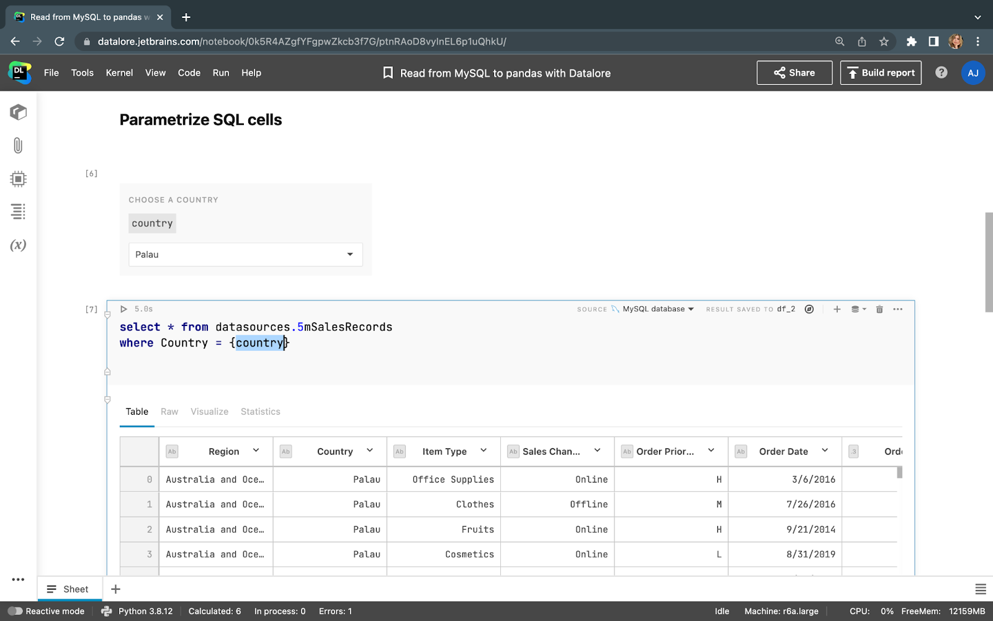This screenshot has width=993, height=621.
Task: Open the File menu
Action: [52, 73]
